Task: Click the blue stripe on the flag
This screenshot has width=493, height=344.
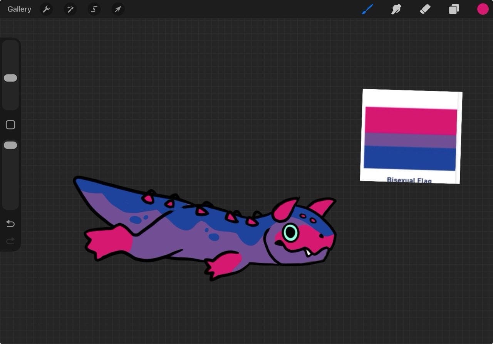Action: coord(410,158)
